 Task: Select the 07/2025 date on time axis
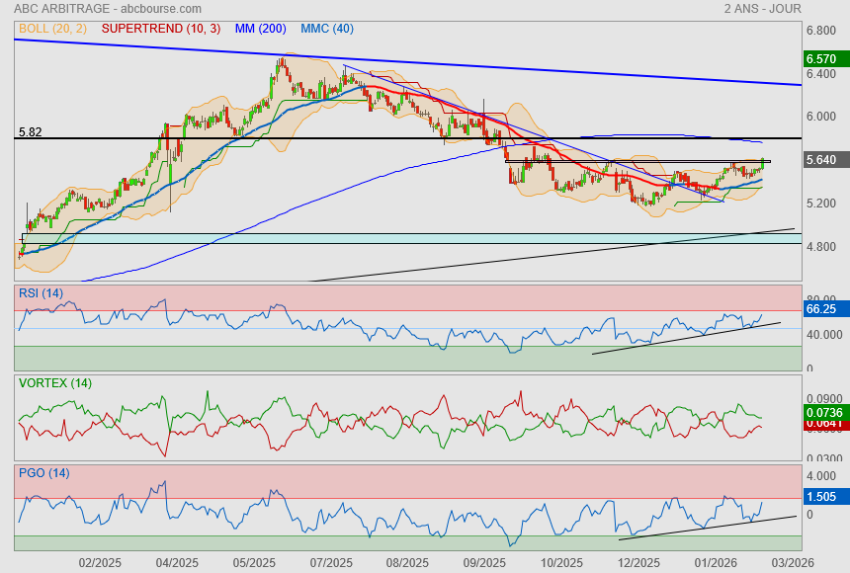(x=331, y=562)
